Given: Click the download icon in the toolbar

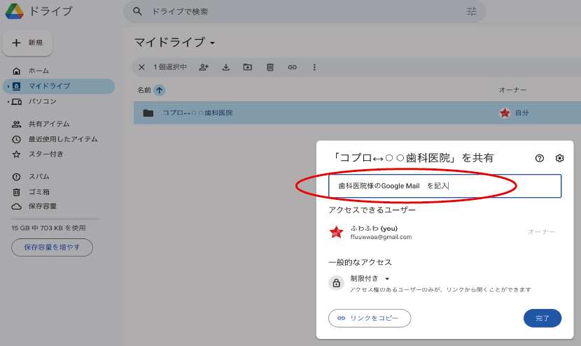Looking at the screenshot, I should tap(225, 67).
